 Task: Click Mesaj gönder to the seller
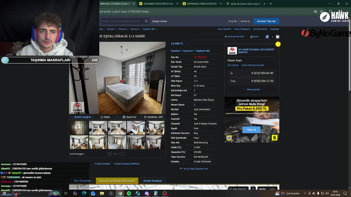pos(252,89)
